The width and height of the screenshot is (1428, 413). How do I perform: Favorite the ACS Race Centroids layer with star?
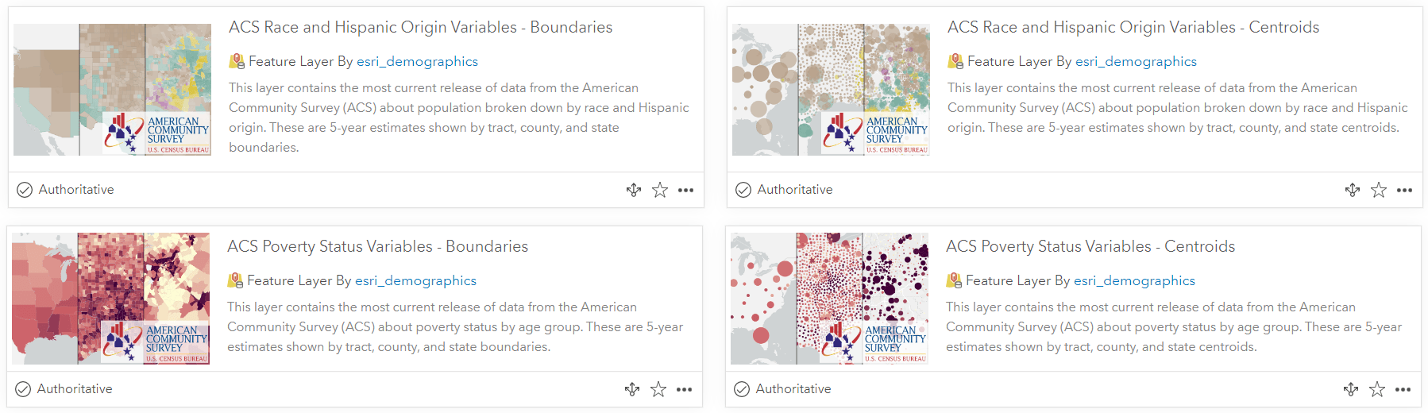[1379, 190]
